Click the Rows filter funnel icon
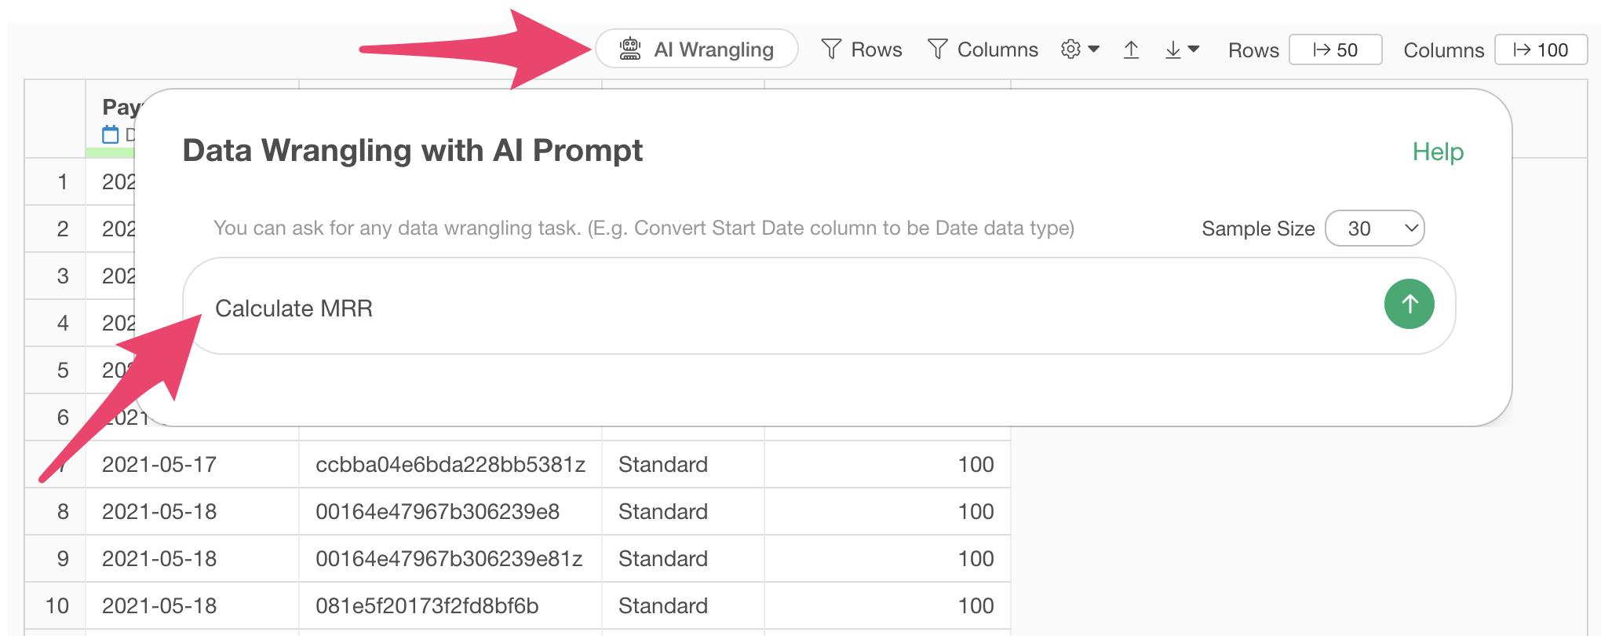Image resolution: width=1601 pixels, height=636 pixels. coord(831,49)
